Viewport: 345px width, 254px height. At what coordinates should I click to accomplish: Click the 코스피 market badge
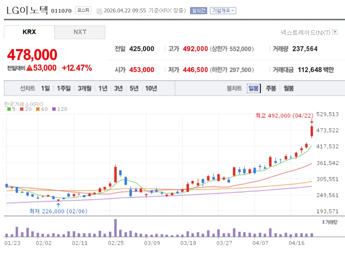click(x=83, y=10)
